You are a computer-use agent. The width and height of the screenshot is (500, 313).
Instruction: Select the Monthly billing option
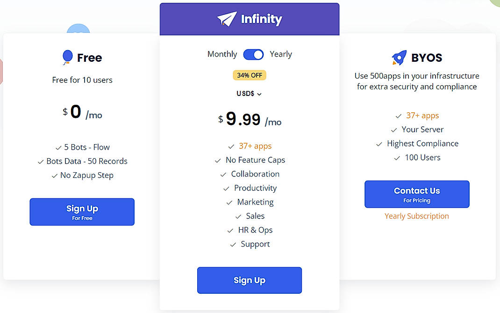pyautogui.click(x=222, y=54)
